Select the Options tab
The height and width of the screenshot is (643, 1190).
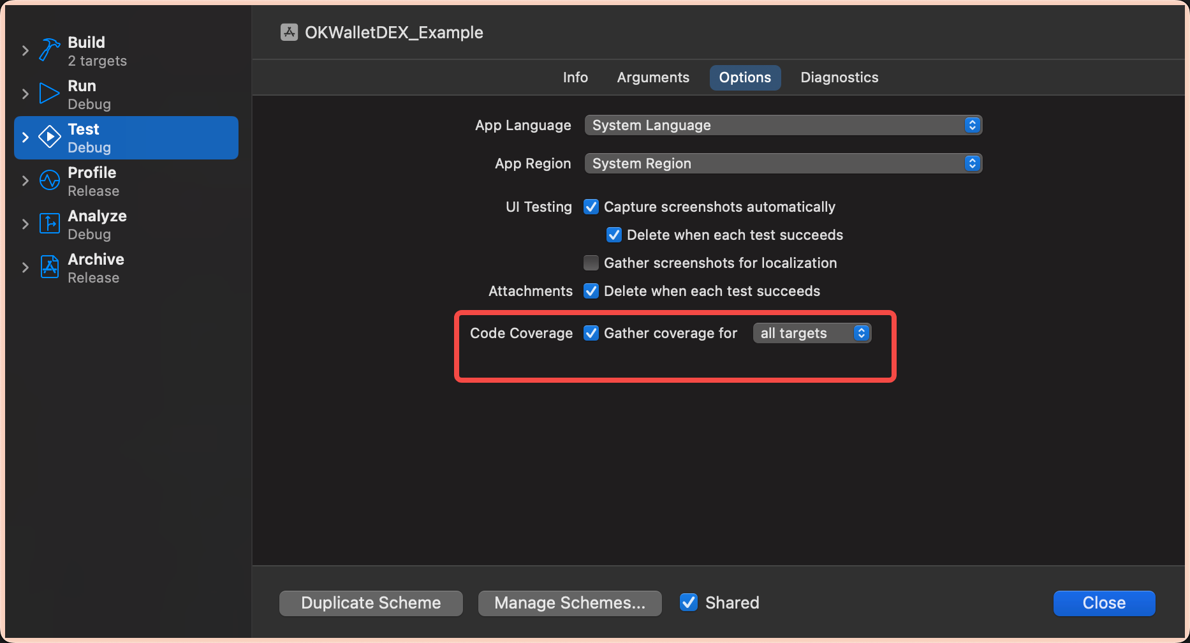click(745, 77)
